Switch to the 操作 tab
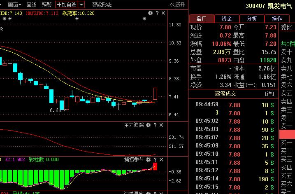295x194 pixels. tap(277, 19)
